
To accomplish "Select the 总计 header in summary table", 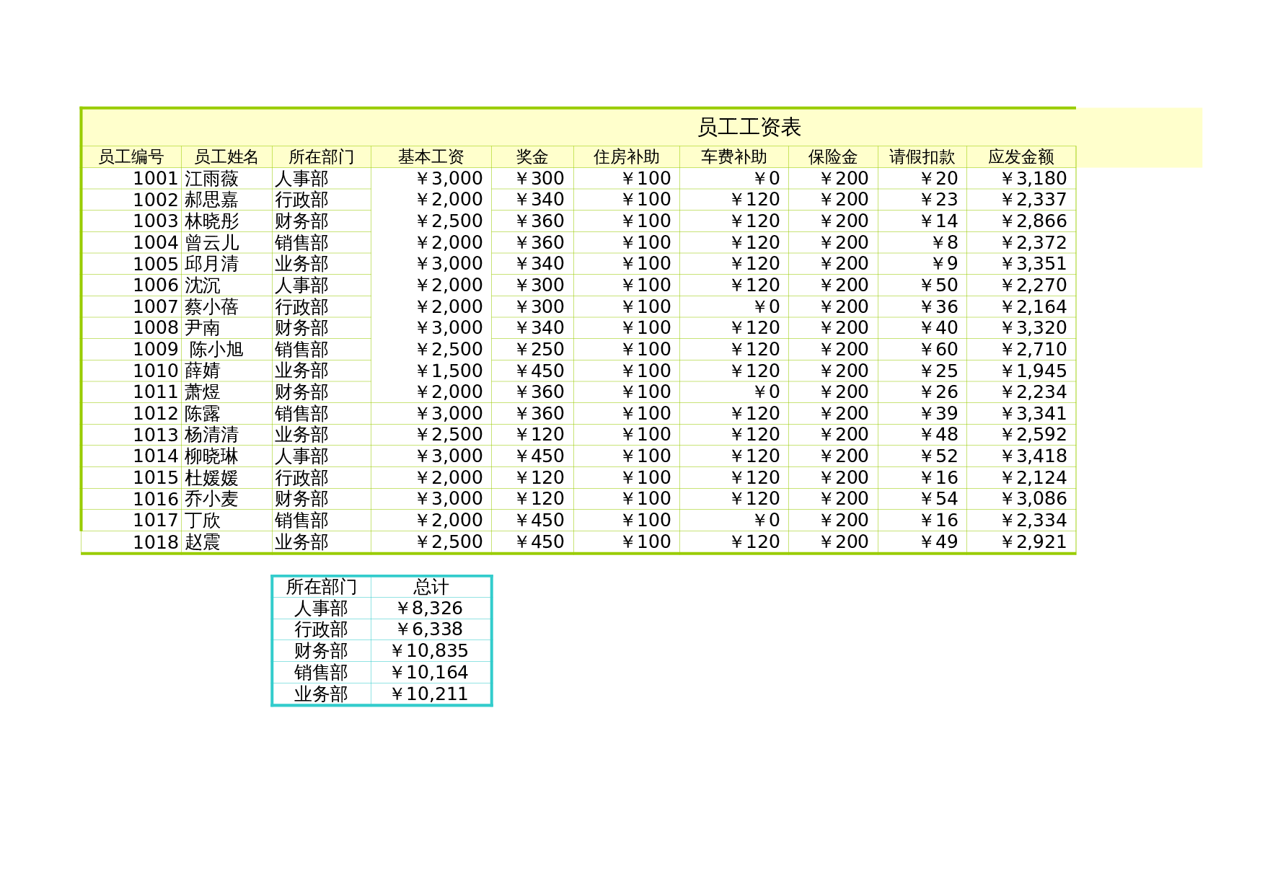I will coord(431,587).
